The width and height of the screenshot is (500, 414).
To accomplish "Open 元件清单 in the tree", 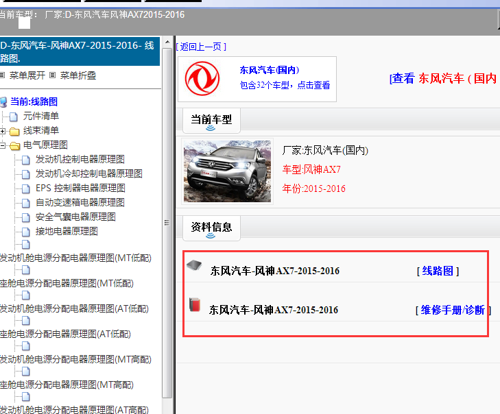I will (41, 116).
